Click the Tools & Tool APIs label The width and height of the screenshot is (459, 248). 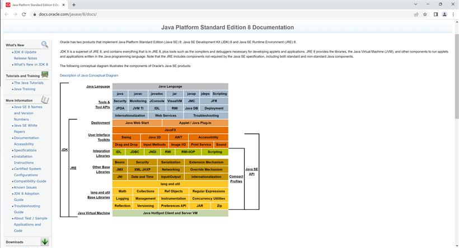tap(102, 105)
